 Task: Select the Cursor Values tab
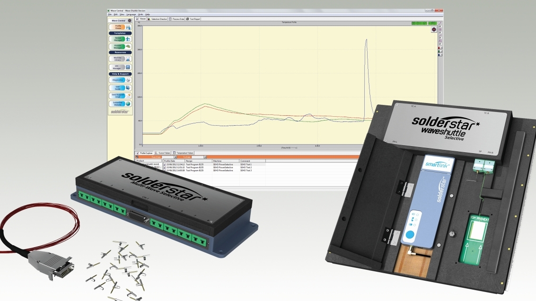coord(162,153)
